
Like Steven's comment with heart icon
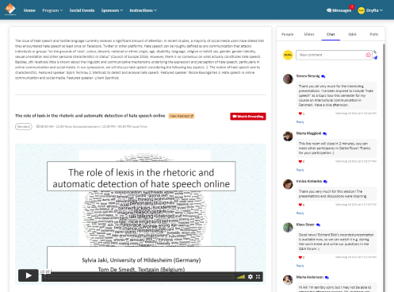(300, 113)
